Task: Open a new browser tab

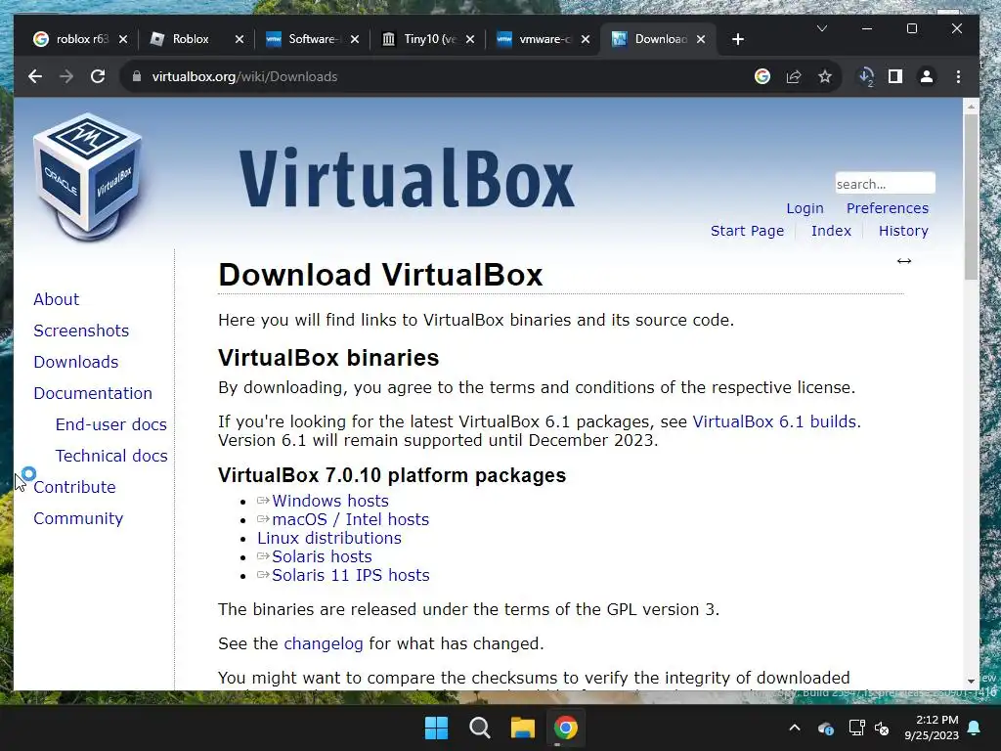Action: (x=738, y=39)
